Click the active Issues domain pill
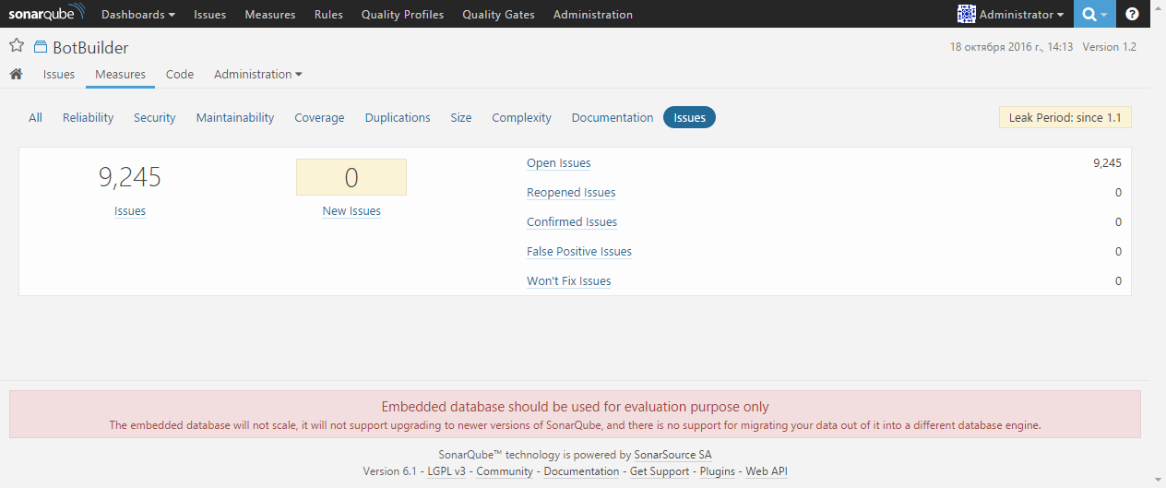Viewport: 1166px width, 488px height. tap(690, 117)
